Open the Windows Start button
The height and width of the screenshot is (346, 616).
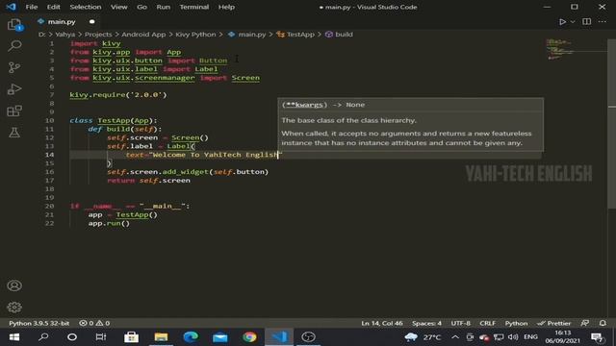pyautogui.click(x=14, y=337)
